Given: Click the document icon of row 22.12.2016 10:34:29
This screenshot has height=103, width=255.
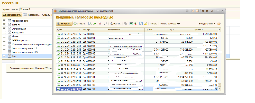Looking at the screenshot, I should [58, 69].
